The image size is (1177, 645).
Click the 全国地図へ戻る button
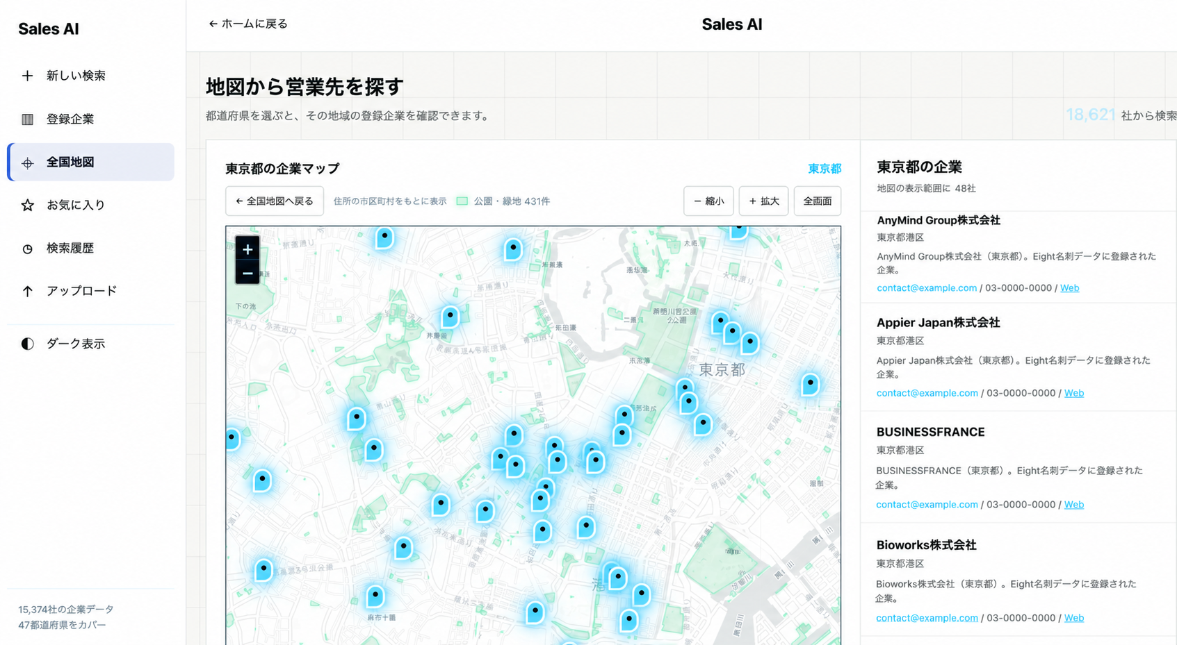pyautogui.click(x=275, y=201)
